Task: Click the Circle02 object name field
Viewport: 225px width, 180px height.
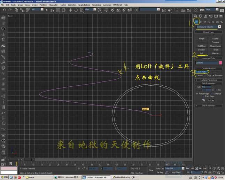Action: 207,63
